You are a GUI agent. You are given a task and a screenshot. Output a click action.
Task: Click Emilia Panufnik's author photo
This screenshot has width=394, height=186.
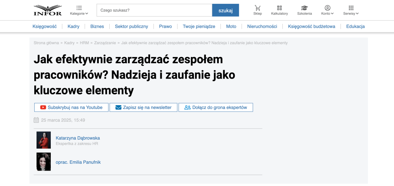coord(43,162)
